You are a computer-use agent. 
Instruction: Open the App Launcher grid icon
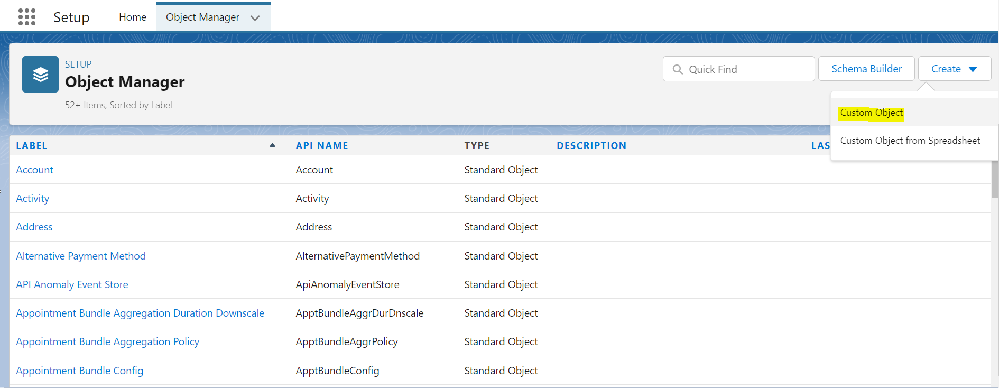(x=27, y=17)
